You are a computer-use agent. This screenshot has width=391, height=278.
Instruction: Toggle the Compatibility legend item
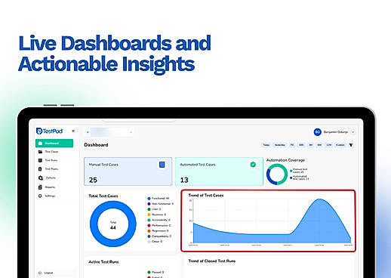tap(159, 236)
